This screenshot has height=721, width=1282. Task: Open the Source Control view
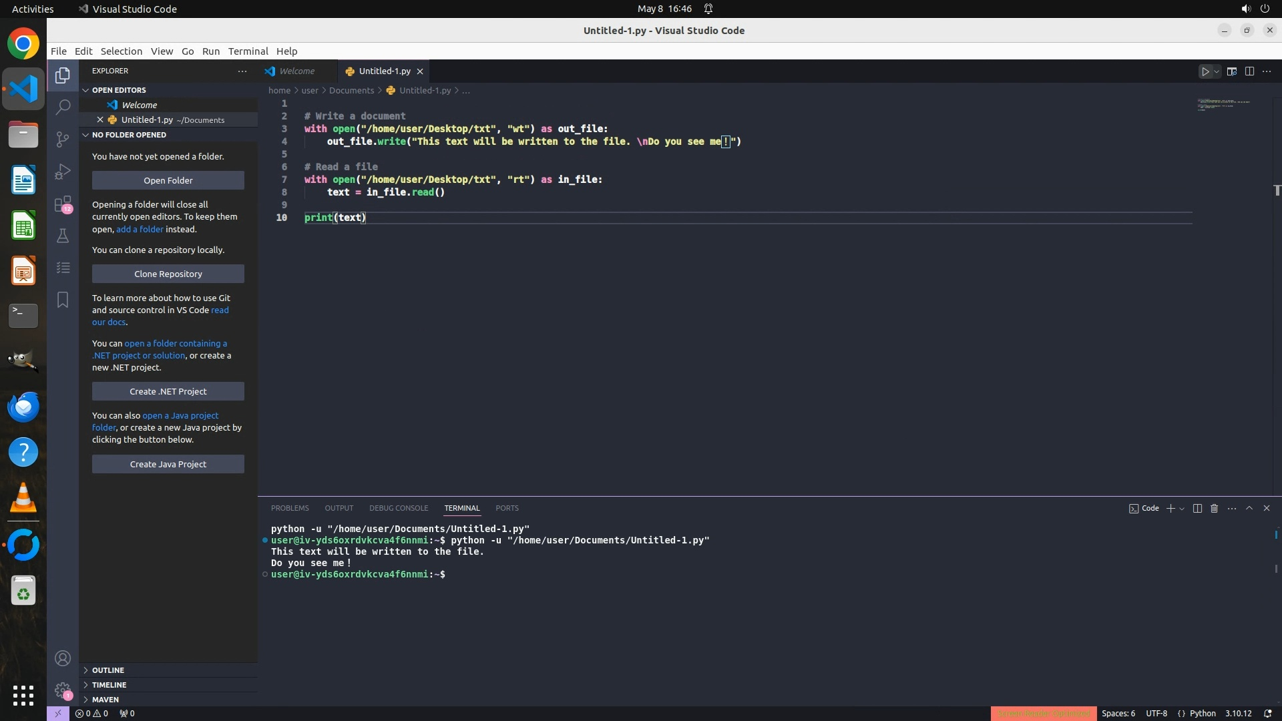[63, 139]
